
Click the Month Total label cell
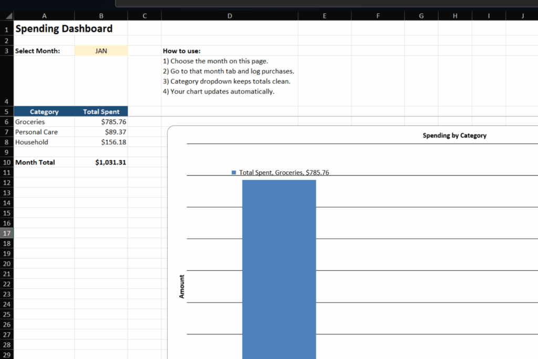point(34,162)
